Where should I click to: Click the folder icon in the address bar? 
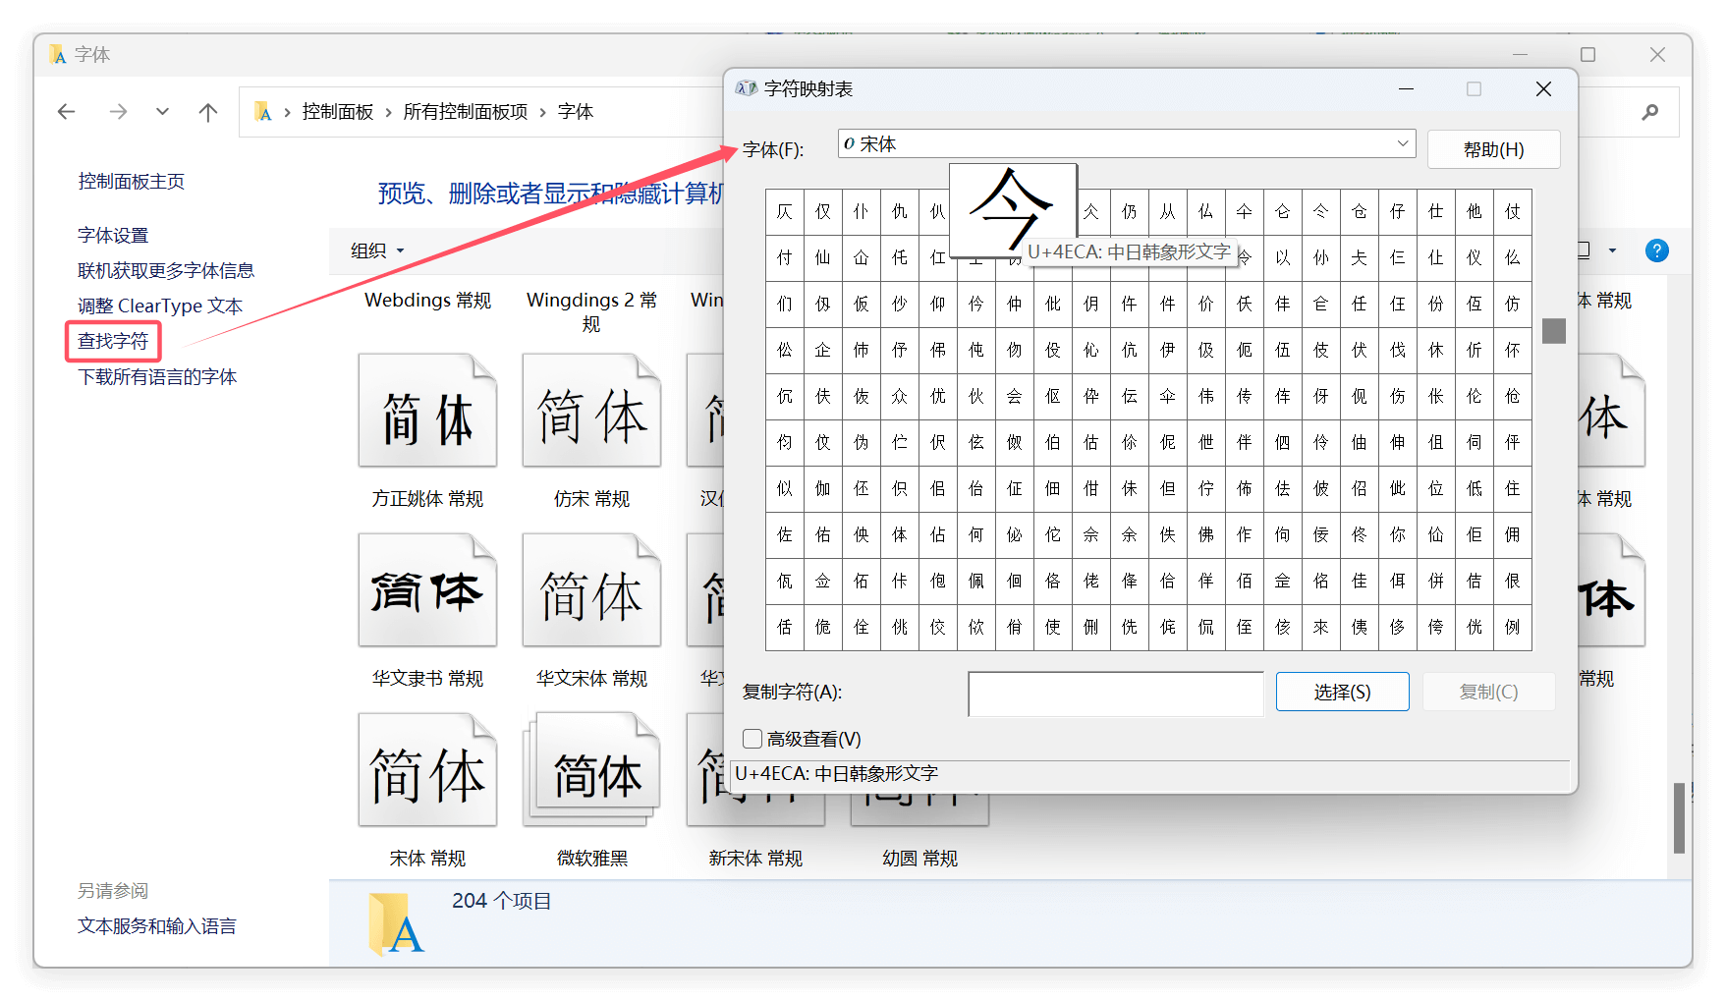coord(263,111)
